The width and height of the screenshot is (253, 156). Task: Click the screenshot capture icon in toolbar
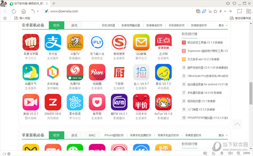(x=240, y=11)
